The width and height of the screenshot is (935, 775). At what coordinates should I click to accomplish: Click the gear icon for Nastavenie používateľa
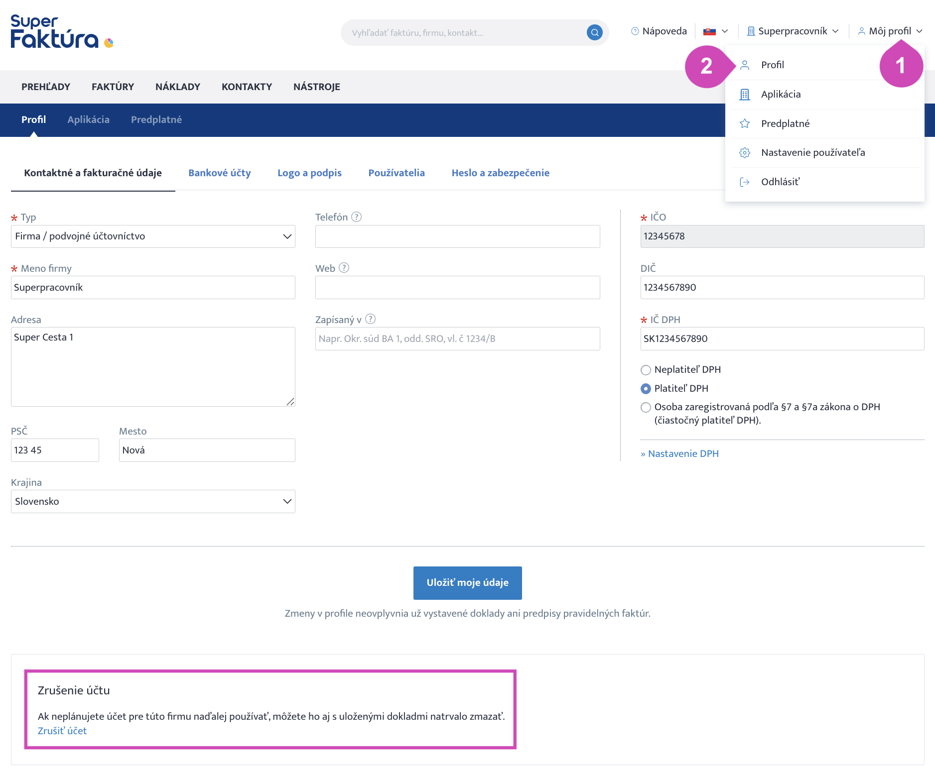pyautogui.click(x=745, y=153)
